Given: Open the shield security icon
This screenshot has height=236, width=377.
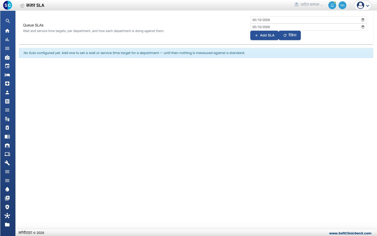Looking at the screenshot, I should pos(7,207).
